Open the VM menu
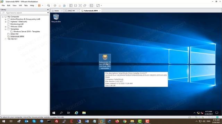 coord(20,6)
